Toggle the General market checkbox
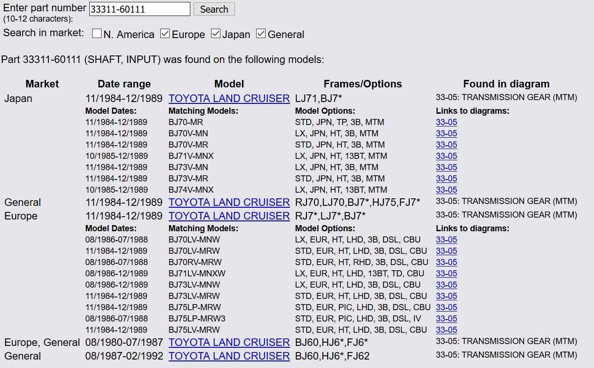This screenshot has width=594, height=368. click(261, 34)
